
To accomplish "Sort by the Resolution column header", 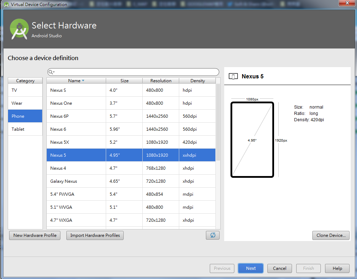I will [161, 80].
